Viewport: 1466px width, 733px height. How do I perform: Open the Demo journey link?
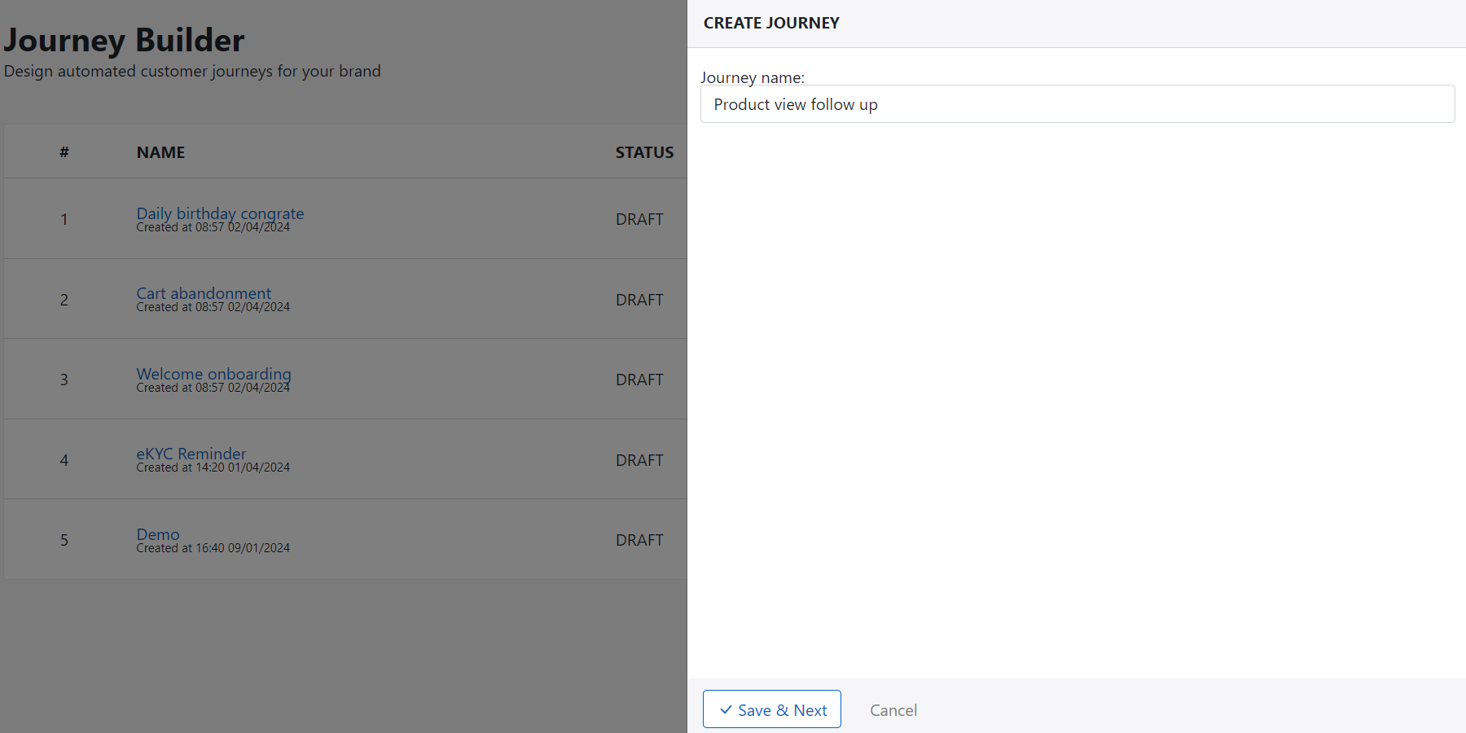[158, 533]
